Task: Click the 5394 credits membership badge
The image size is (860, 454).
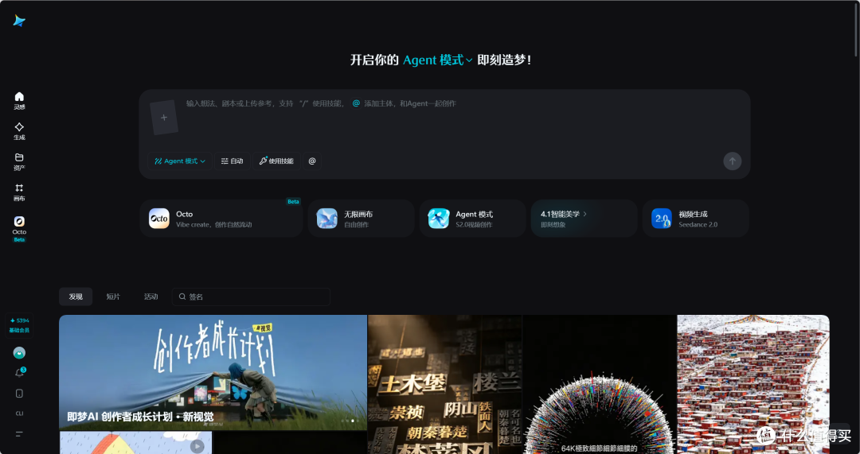Action: click(19, 325)
